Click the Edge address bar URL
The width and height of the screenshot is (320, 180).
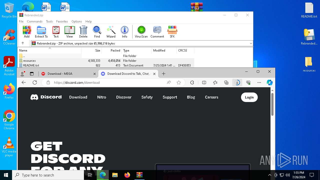77,82
